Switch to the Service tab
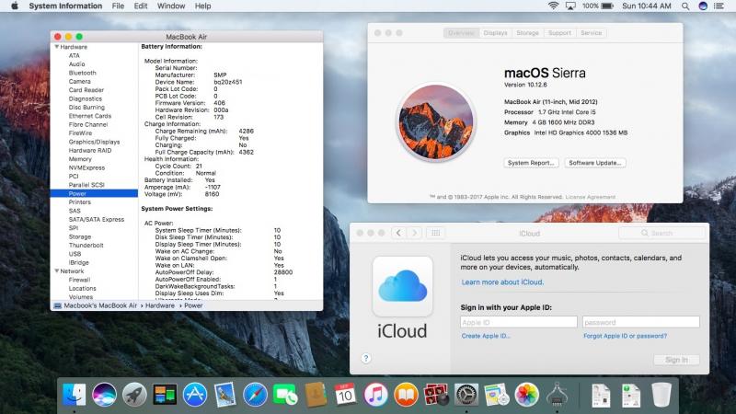Screen dimensions: 736x414 591,33
